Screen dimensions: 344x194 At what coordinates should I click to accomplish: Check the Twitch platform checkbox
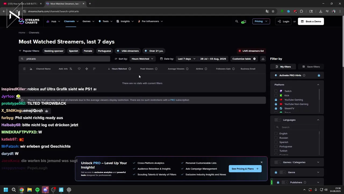pyautogui.click(x=276, y=91)
